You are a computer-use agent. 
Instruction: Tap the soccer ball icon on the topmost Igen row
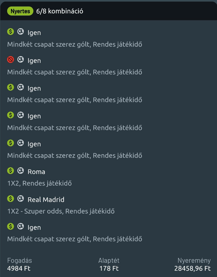point(20,32)
